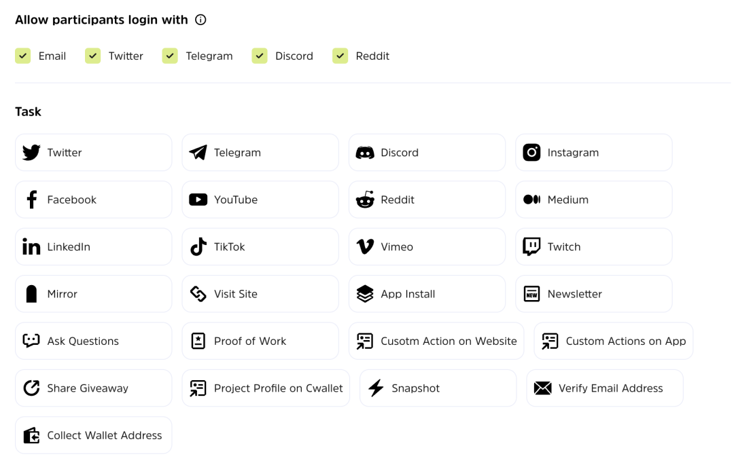Click the Twitch logo icon
Viewport: 734px width, 465px height.
point(531,246)
